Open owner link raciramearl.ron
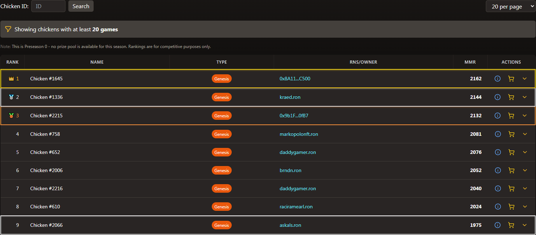536x235 pixels. click(x=296, y=207)
